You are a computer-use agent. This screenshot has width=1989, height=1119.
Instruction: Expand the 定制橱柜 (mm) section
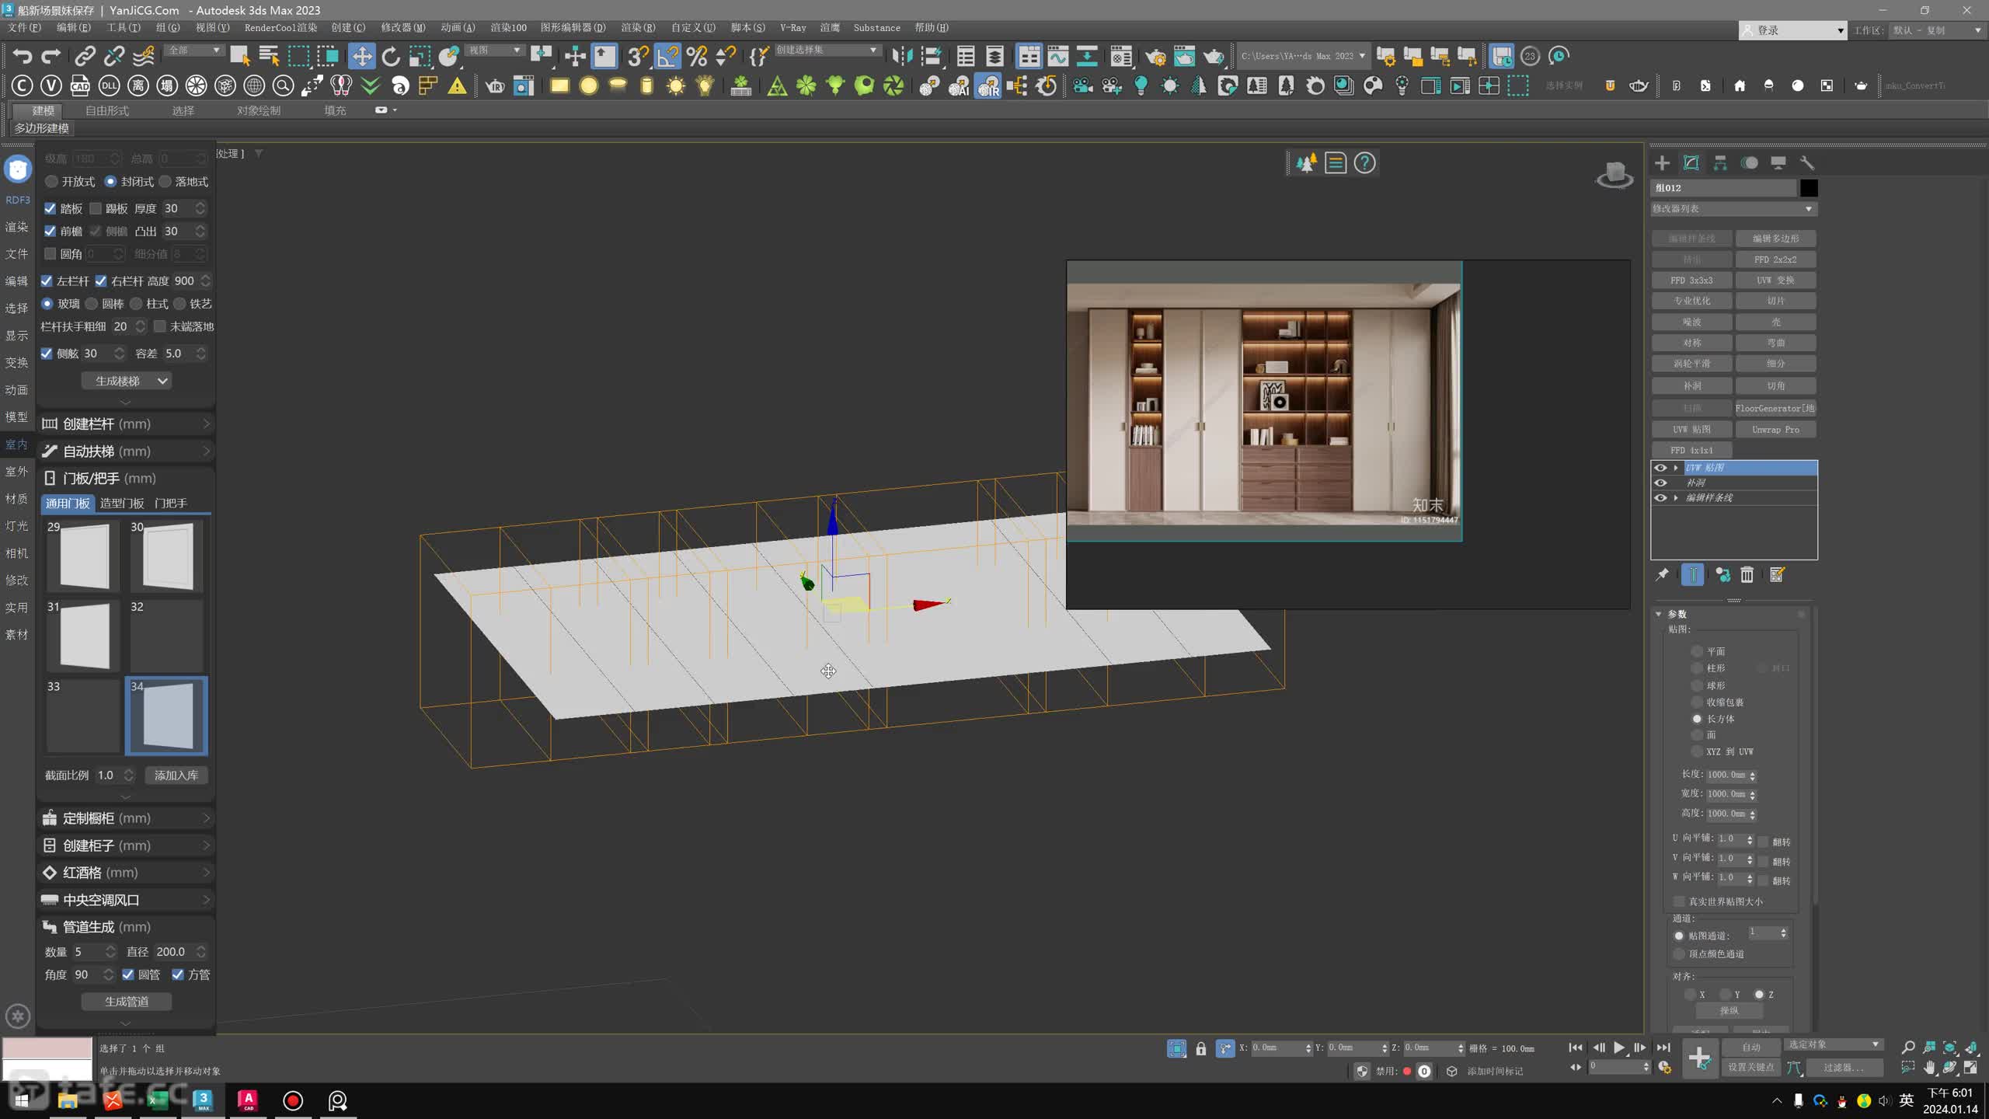pos(126,818)
